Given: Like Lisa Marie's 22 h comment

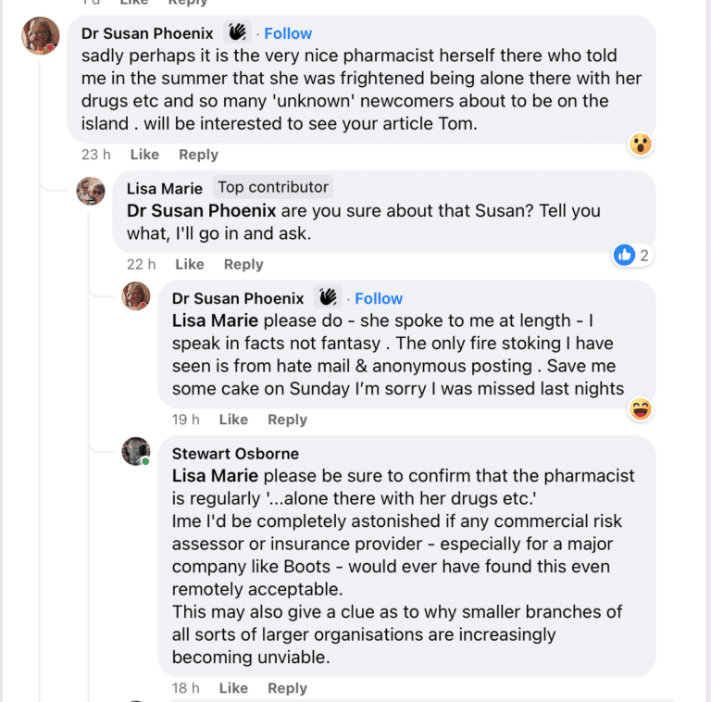Looking at the screenshot, I should [x=189, y=264].
